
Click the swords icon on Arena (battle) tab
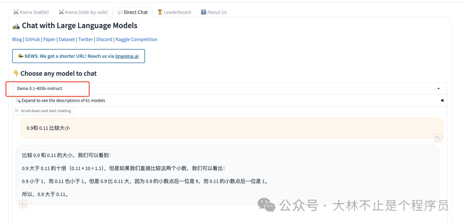(16, 12)
